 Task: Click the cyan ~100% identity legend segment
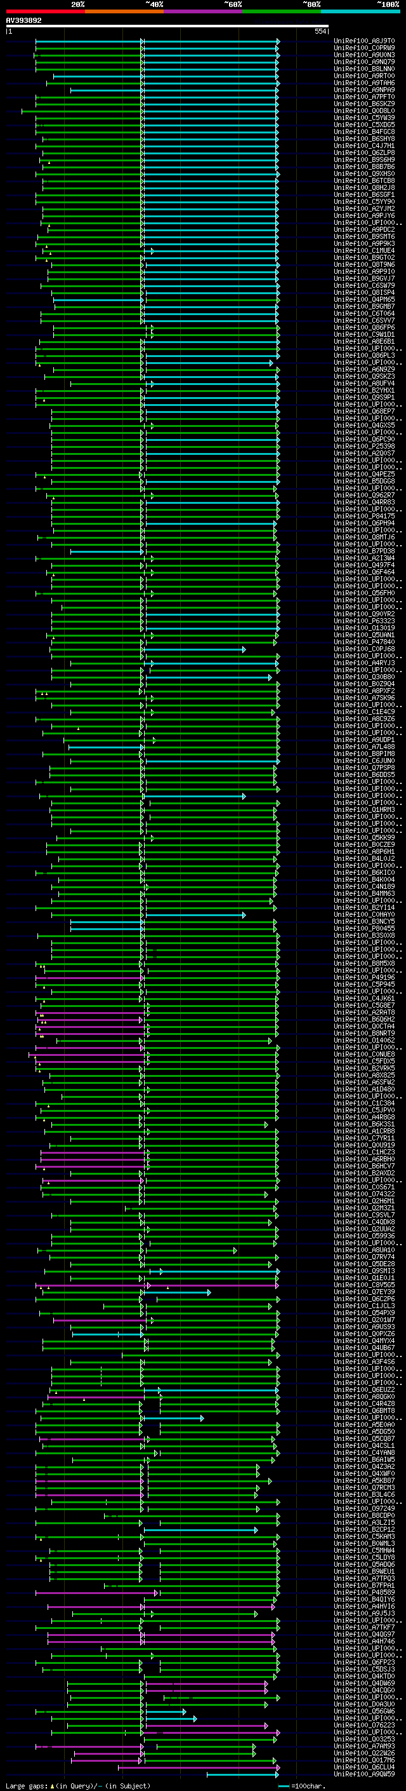pyautogui.click(x=361, y=12)
